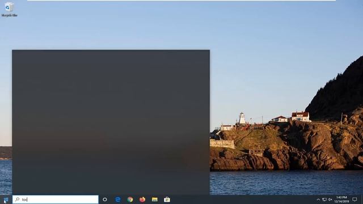
Task: Open network status tray icon
Action: (324, 199)
